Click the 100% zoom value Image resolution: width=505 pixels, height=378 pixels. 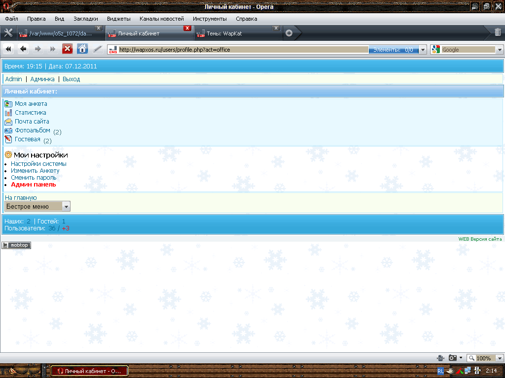[x=485, y=358]
